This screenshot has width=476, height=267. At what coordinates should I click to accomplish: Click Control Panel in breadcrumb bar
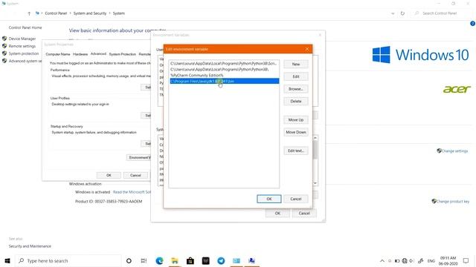coord(56,13)
